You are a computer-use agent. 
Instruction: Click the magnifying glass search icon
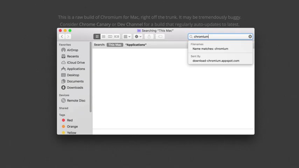(x=191, y=37)
